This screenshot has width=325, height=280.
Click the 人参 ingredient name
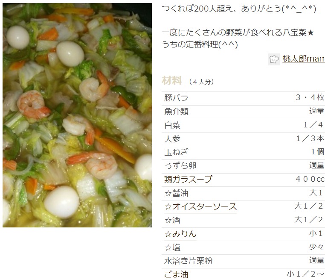point(172,139)
